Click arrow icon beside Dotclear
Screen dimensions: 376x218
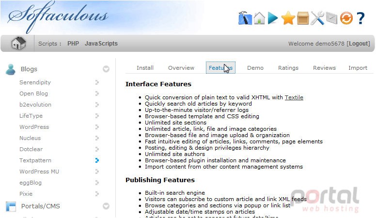point(97,149)
